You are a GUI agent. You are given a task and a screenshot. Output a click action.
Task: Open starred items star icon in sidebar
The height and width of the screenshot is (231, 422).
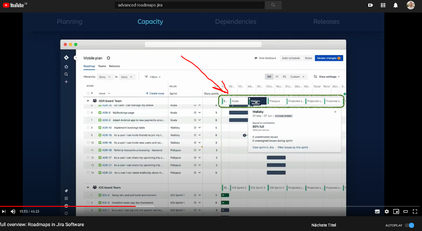point(66,67)
